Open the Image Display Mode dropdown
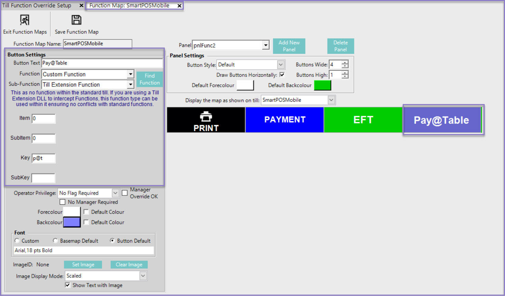Screen dimensions: 505x296 tap(143, 276)
